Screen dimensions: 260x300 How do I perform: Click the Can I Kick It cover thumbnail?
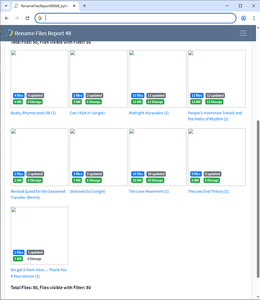tap(98, 79)
